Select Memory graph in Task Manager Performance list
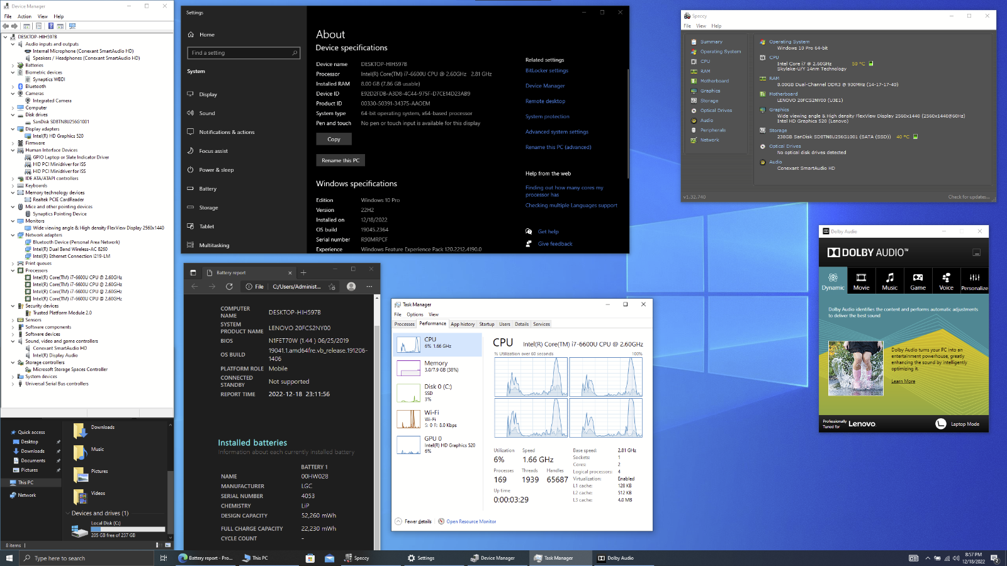 437,367
